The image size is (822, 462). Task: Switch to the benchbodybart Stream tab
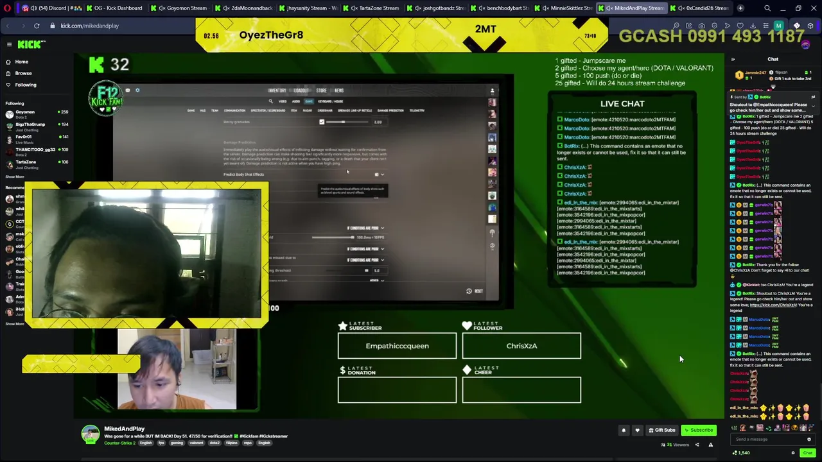tap(502, 8)
